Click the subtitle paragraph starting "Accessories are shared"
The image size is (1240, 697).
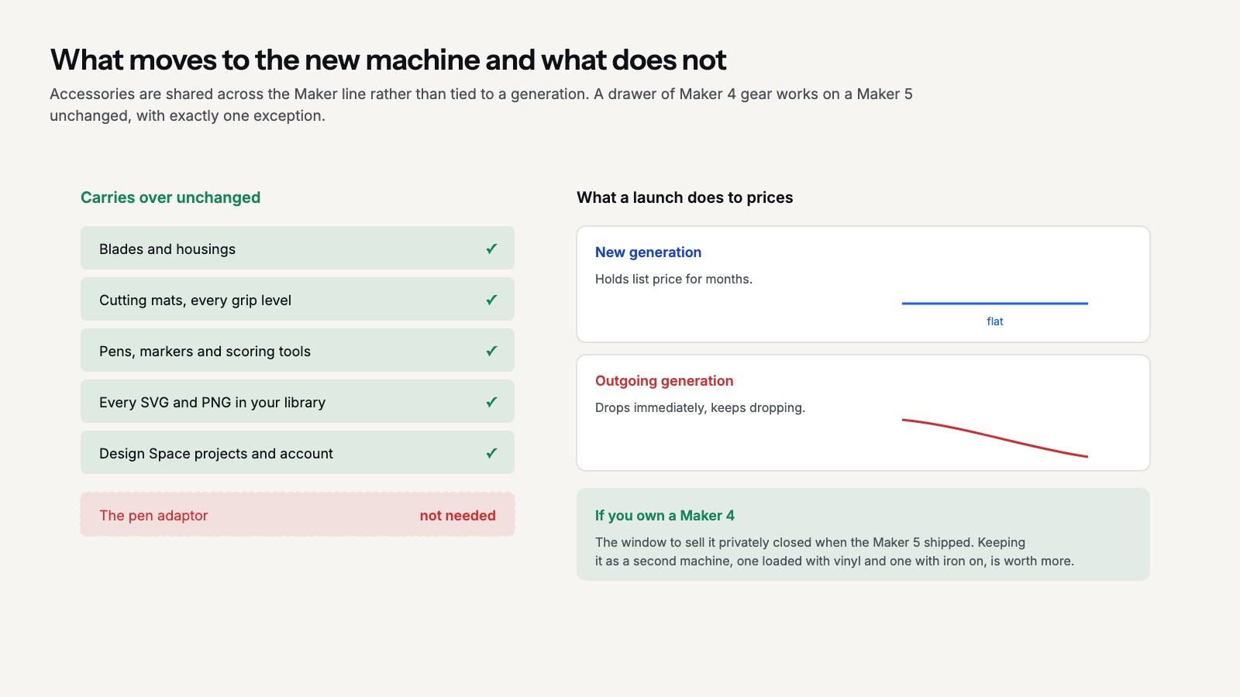click(x=481, y=105)
